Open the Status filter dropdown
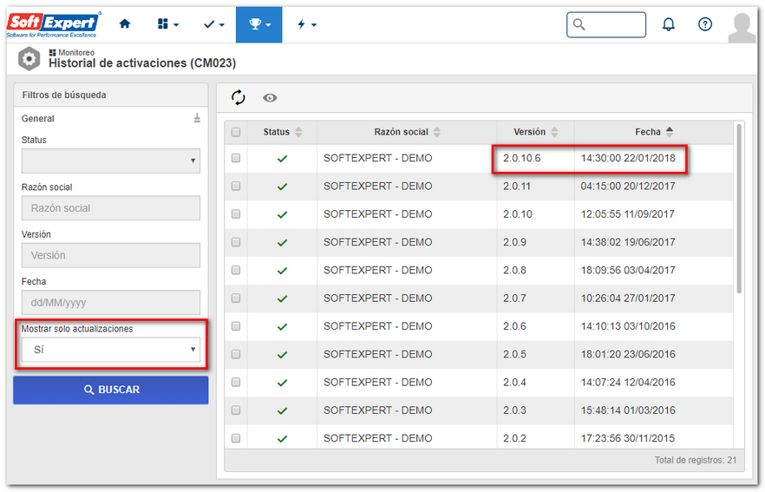 coord(111,161)
